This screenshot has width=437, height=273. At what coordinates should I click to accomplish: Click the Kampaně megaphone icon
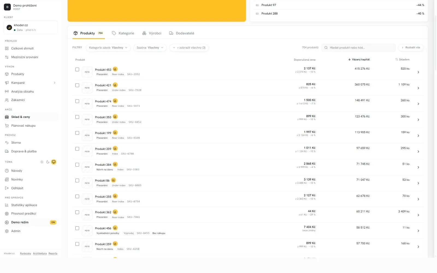pyautogui.click(x=7, y=83)
